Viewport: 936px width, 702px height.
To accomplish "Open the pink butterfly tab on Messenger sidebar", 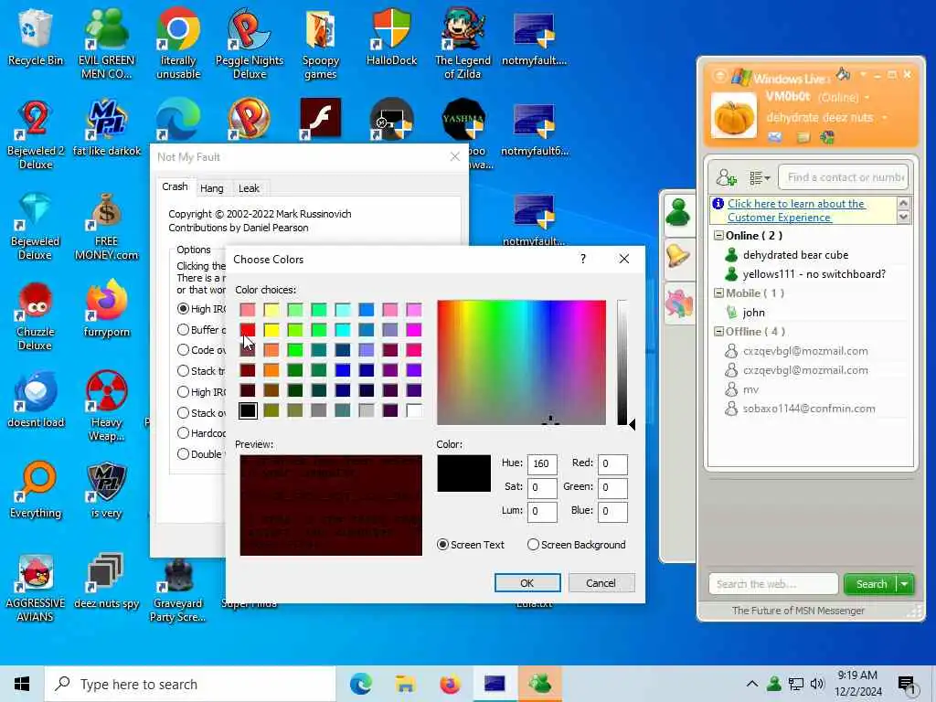I will (679, 302).
